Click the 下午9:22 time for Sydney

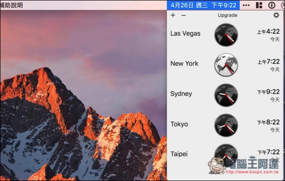pyautogui.click(x=268, y=92)
